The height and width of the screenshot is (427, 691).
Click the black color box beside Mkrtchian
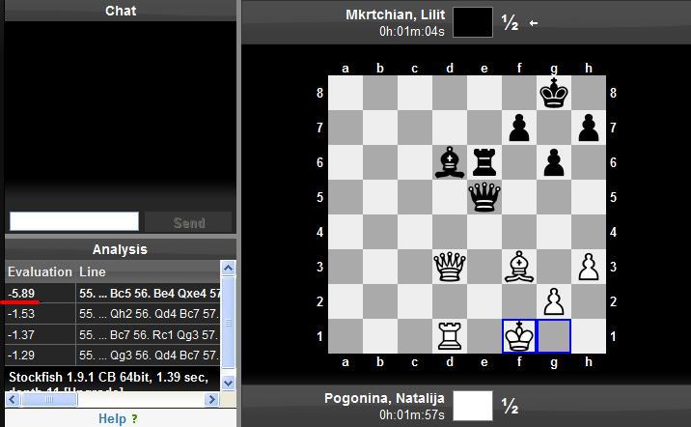(472, 22)
